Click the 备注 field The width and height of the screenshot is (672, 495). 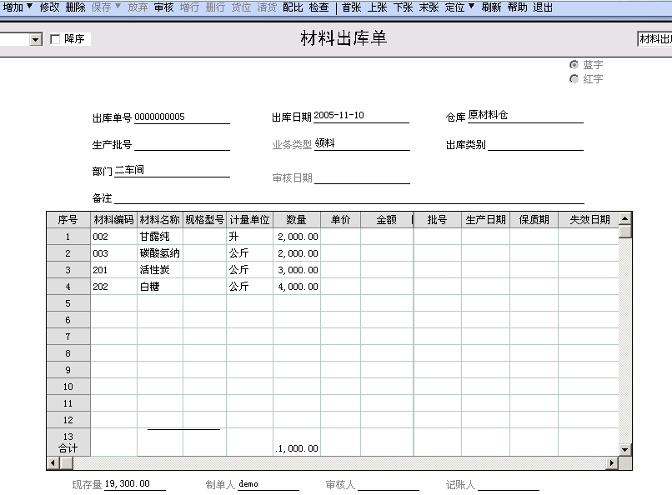(x=349, y=197)
